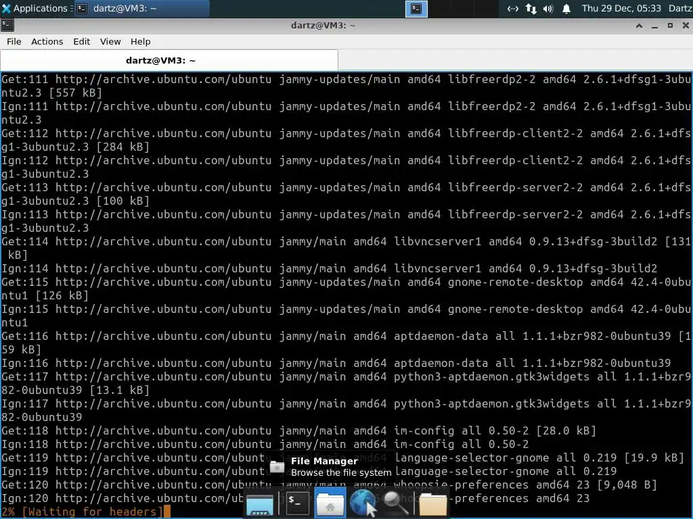Click the Get:118 im-config line
The height and width of the screenshot is (519, 693).
(298, 430)
